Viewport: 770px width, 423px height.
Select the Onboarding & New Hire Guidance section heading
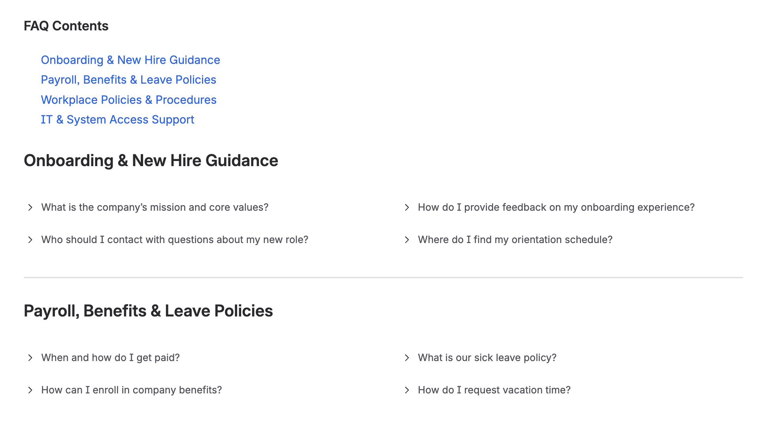click(x=151, y=161)
